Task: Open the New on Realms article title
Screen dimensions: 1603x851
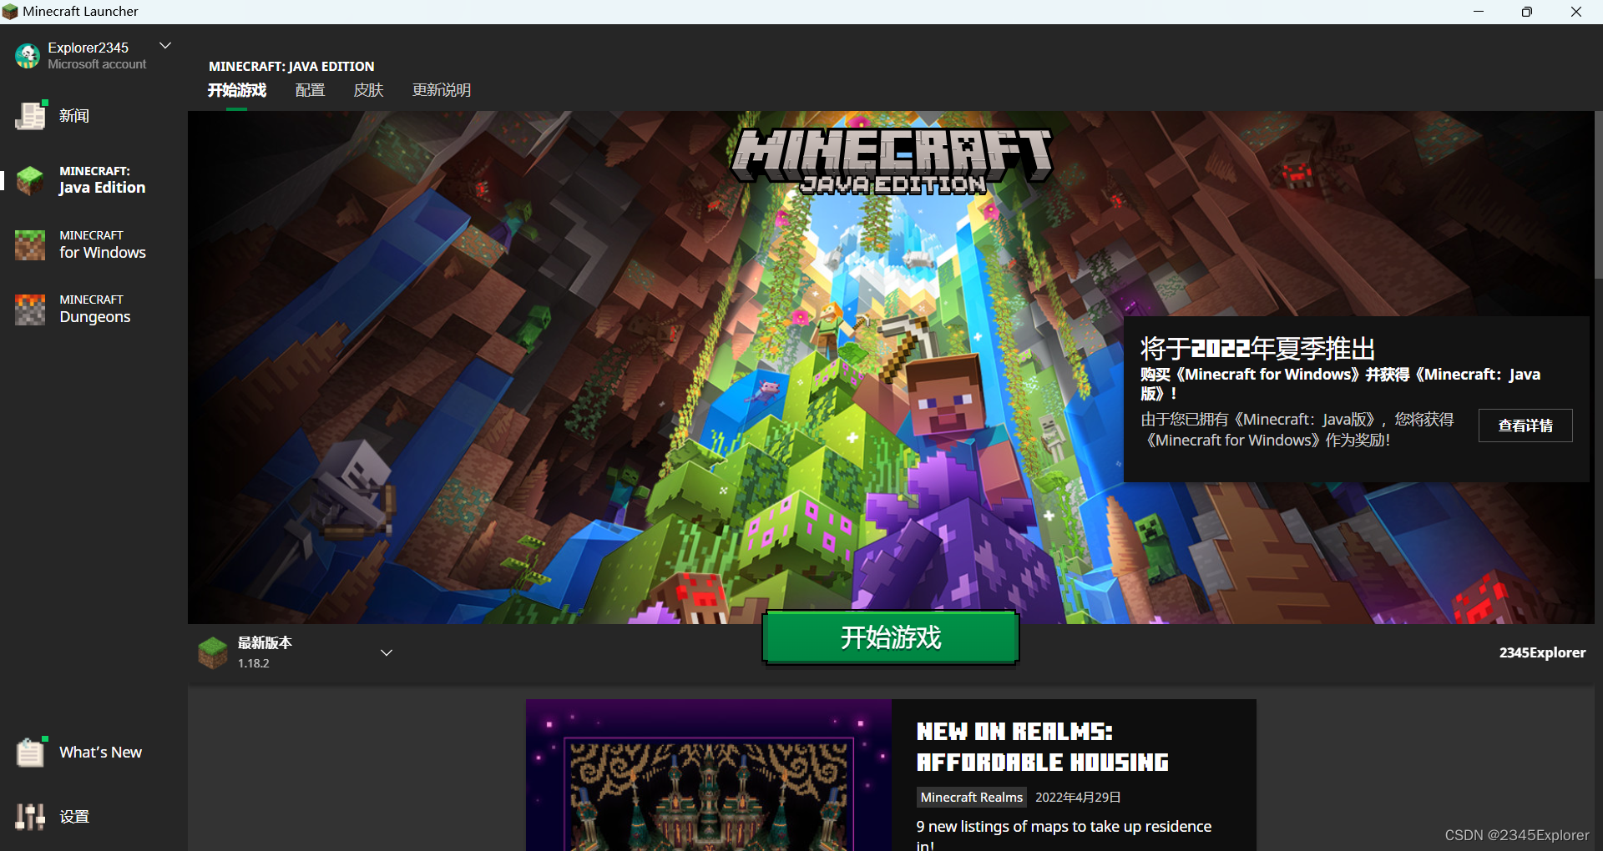Action: click(x=1043, y=747)
